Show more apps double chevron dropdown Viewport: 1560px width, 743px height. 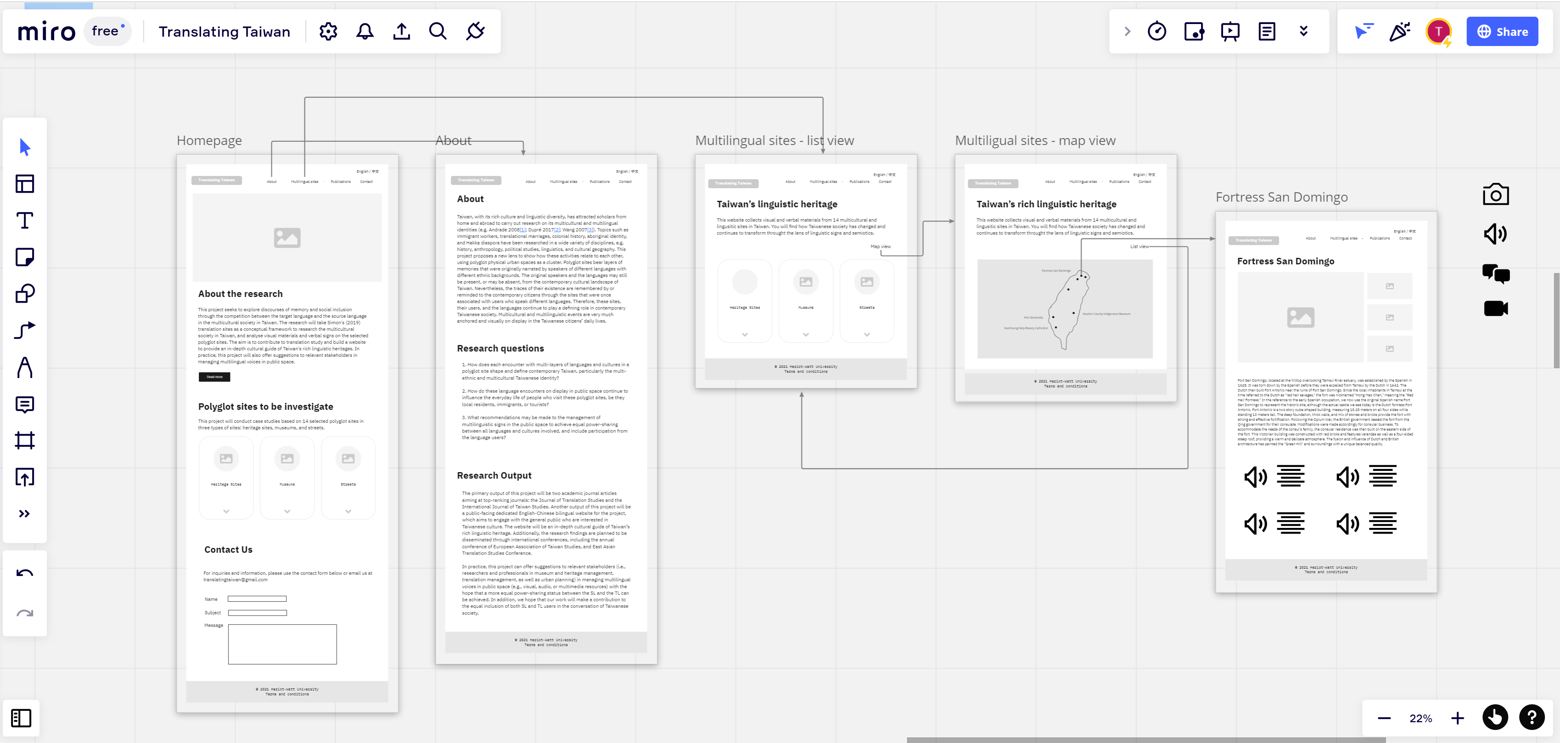click(x=1303, y=31)
